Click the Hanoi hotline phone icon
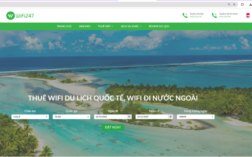 (185, 15)
